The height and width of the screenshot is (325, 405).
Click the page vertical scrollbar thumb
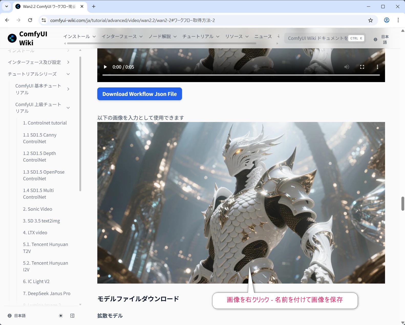coord(403,203)
